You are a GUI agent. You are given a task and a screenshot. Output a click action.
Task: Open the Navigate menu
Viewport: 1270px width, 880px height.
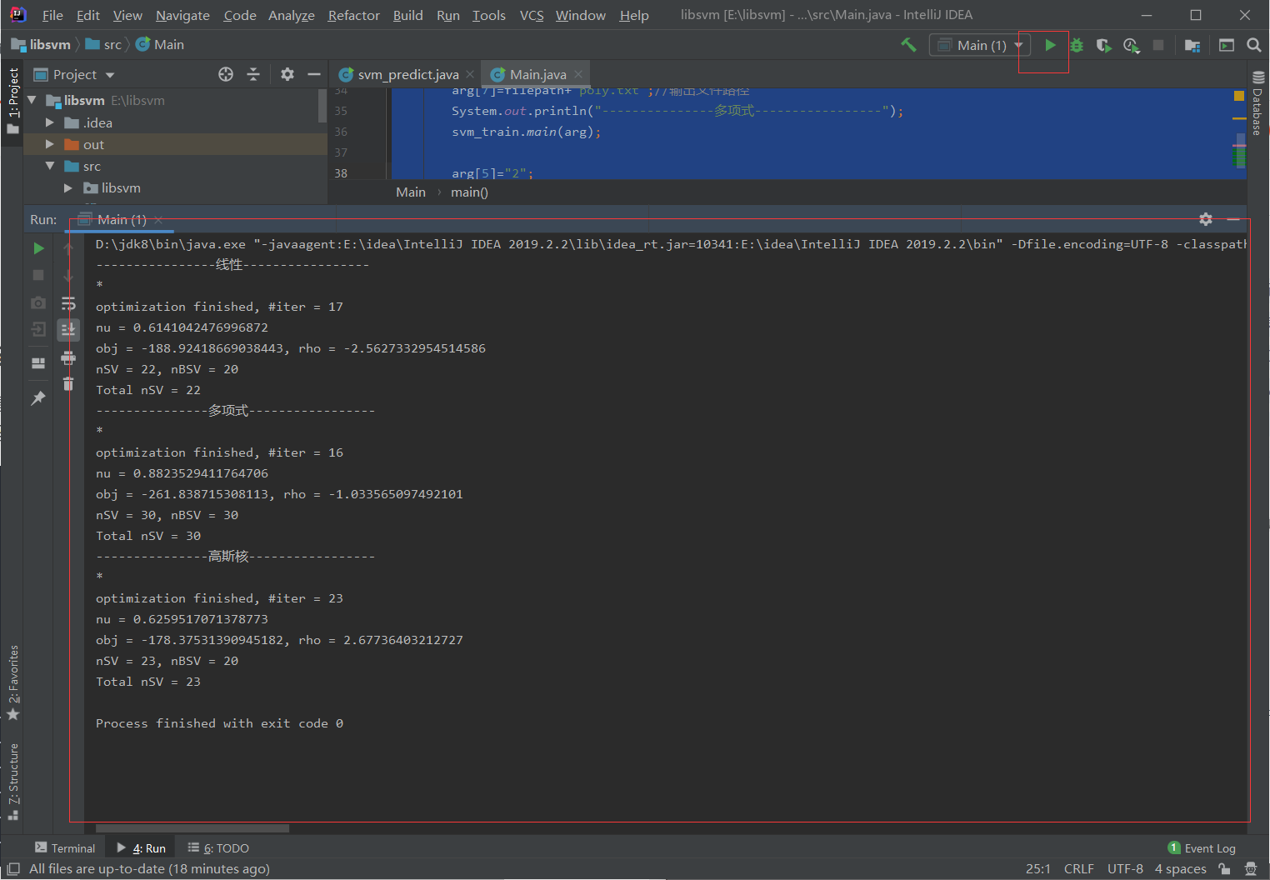click(x=182, y=15)
